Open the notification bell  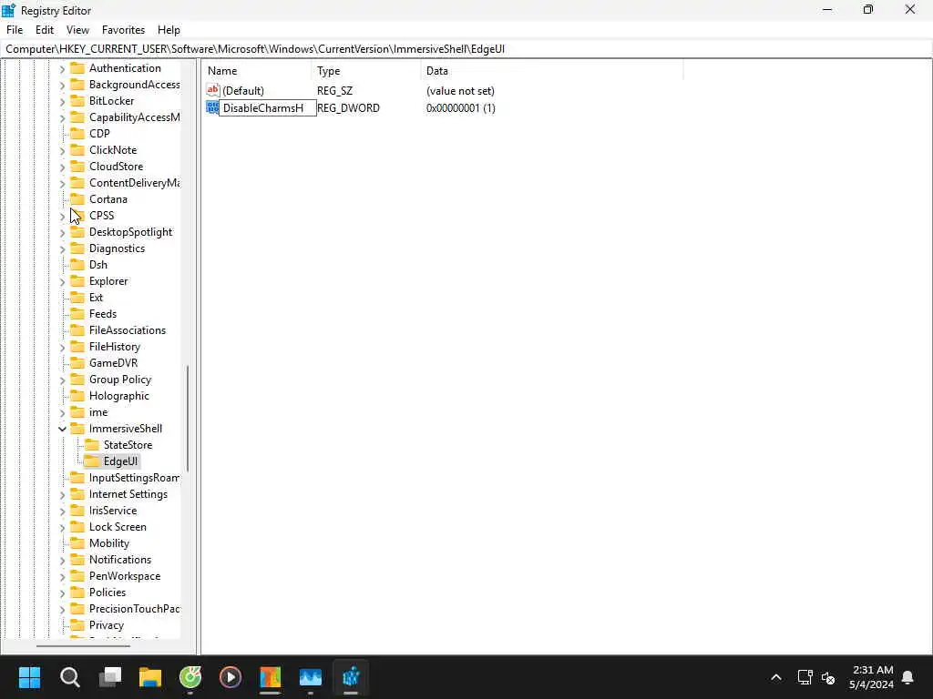coord(908,677)
